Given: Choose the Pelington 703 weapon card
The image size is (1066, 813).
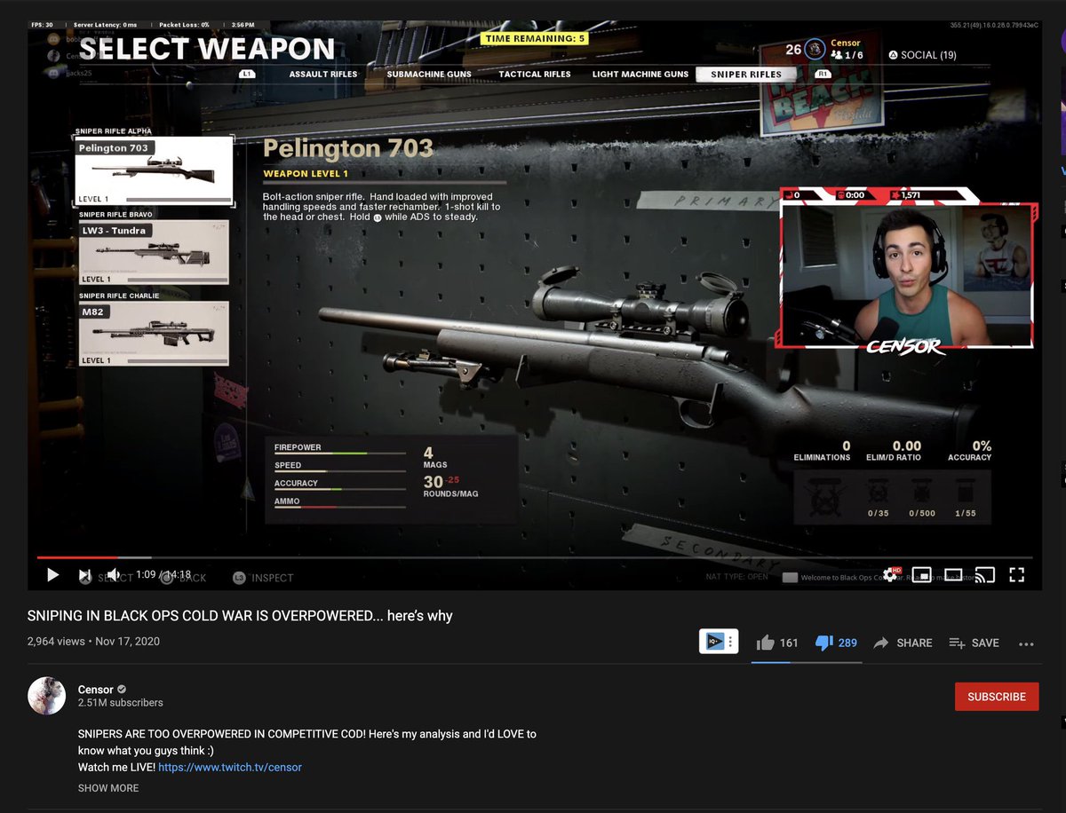Looking at the screenshot, I should [x=153, y=172].
